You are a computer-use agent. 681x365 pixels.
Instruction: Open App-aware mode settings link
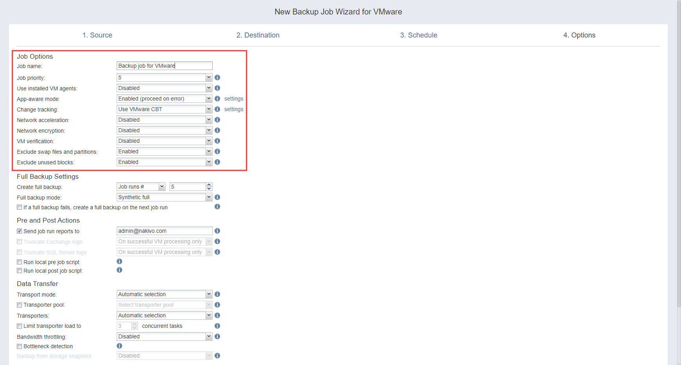point(234,99)
